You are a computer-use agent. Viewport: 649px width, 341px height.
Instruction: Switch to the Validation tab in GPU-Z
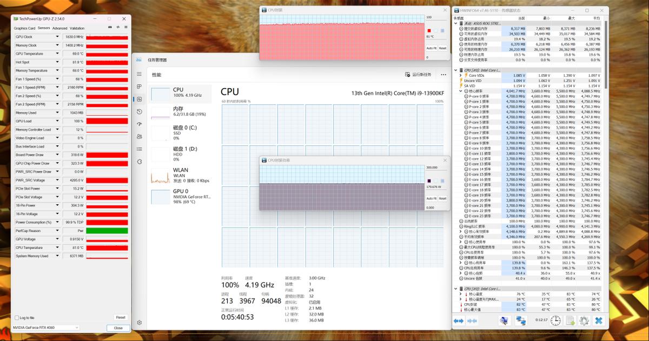77,28
